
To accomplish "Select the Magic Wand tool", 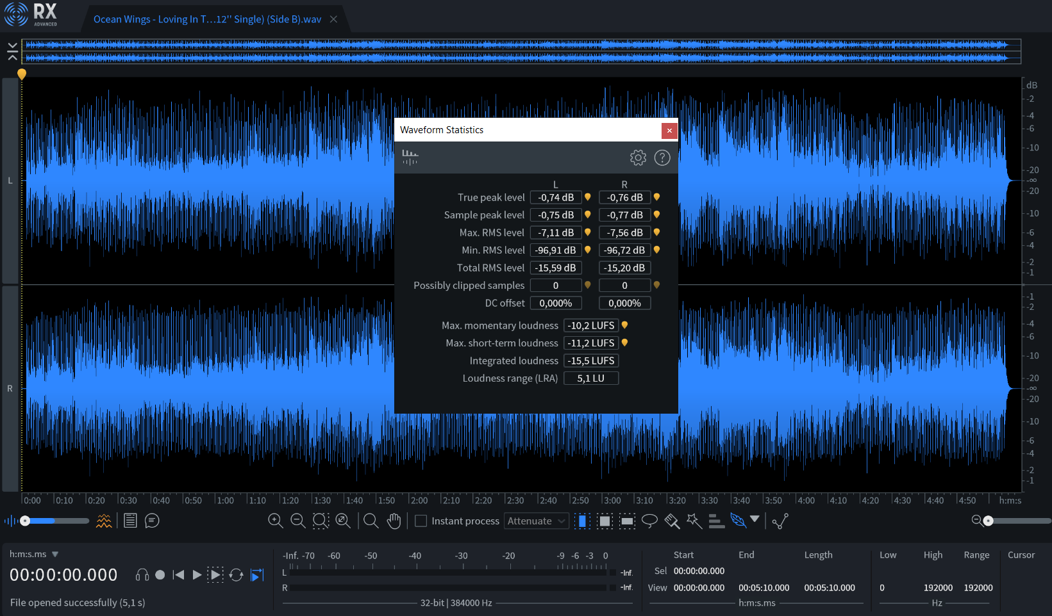I will coord(694,521).
